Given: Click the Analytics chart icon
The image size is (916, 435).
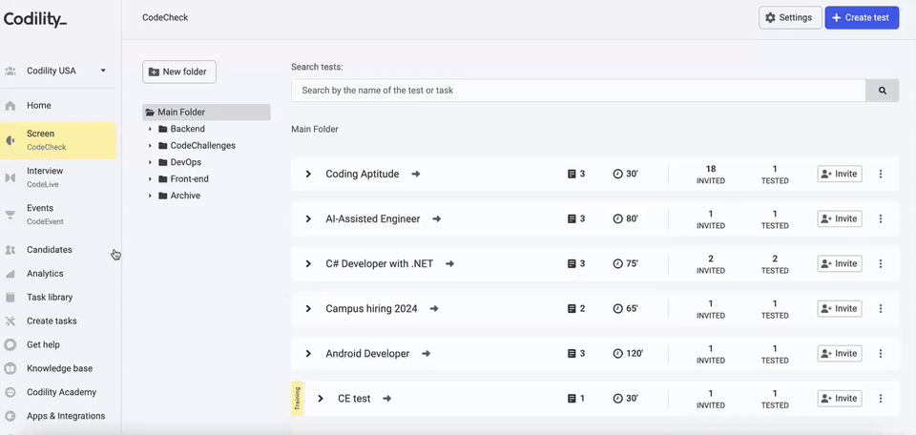Looking at the screenshot, I should (10, 274).
